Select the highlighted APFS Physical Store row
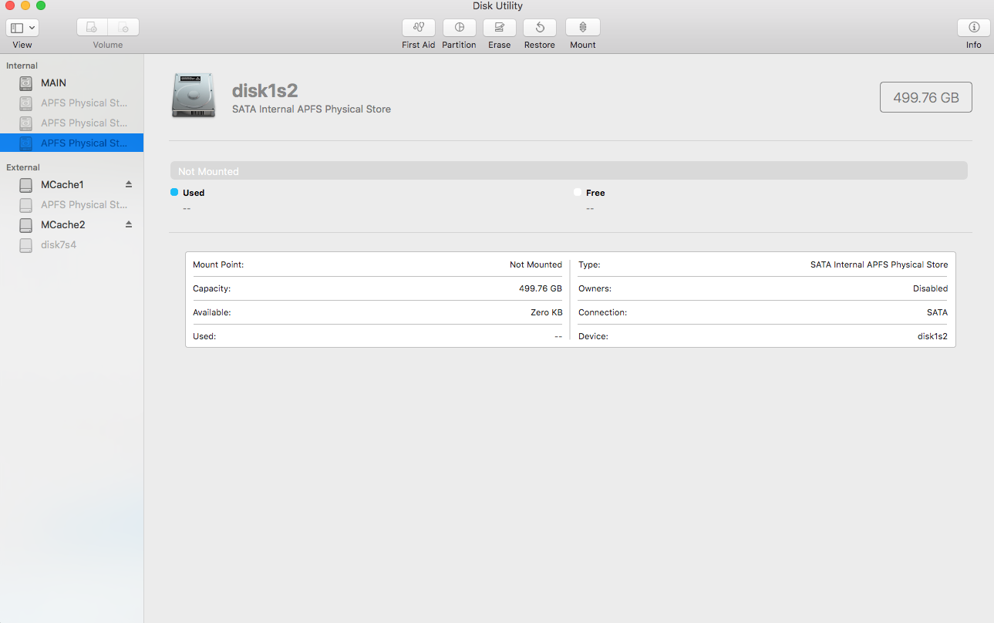The height and width of the screenshot is (623, 994). pos(72,143)
